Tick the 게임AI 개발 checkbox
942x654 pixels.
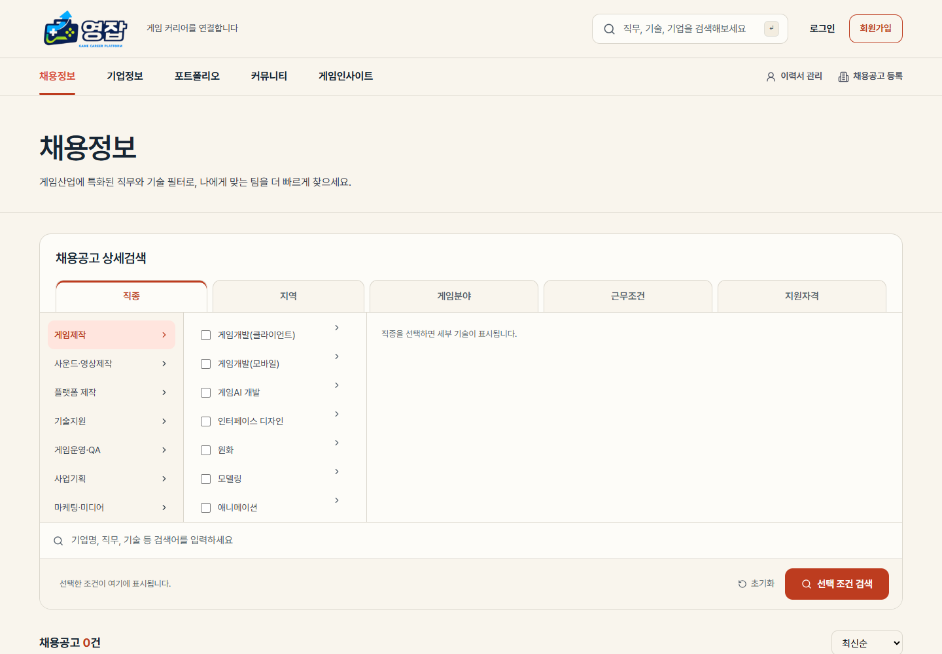pos(205,392)
